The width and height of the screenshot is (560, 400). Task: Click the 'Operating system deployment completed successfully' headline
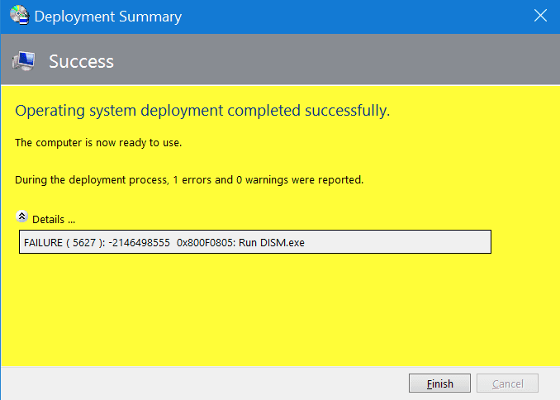(x=202, y=111)
